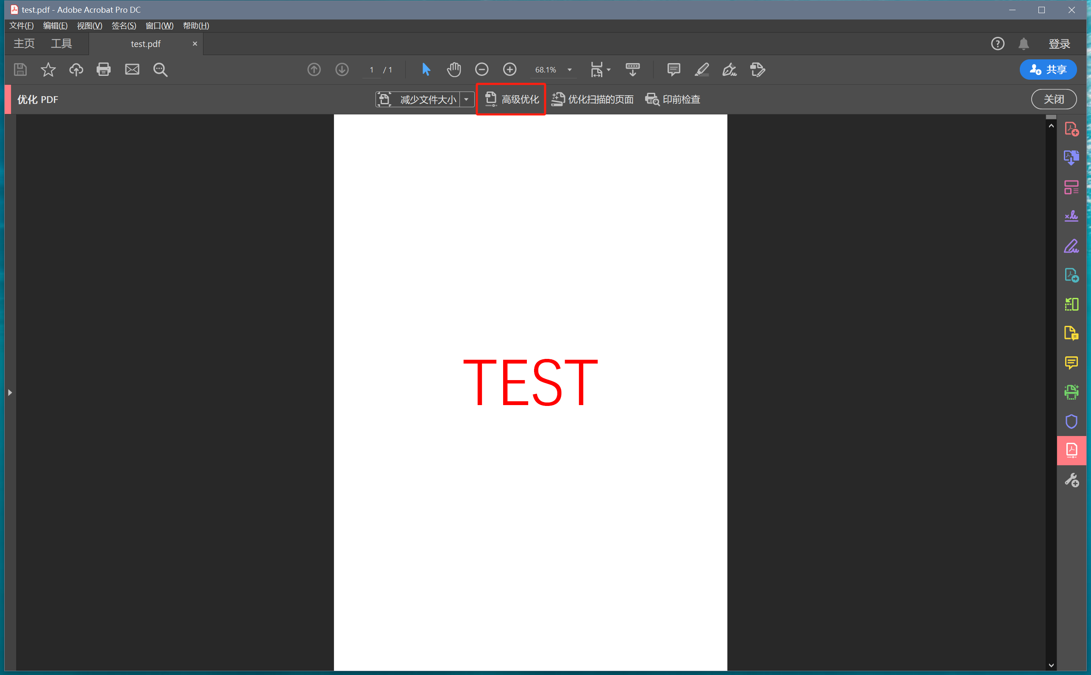Select the hand pan tool
Image resolution: width=1091 pixels, height=675 pixels.
tap(454, 69)
